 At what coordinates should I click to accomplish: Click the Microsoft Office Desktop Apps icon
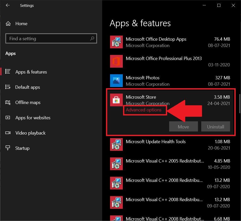[x=116, y=42]
